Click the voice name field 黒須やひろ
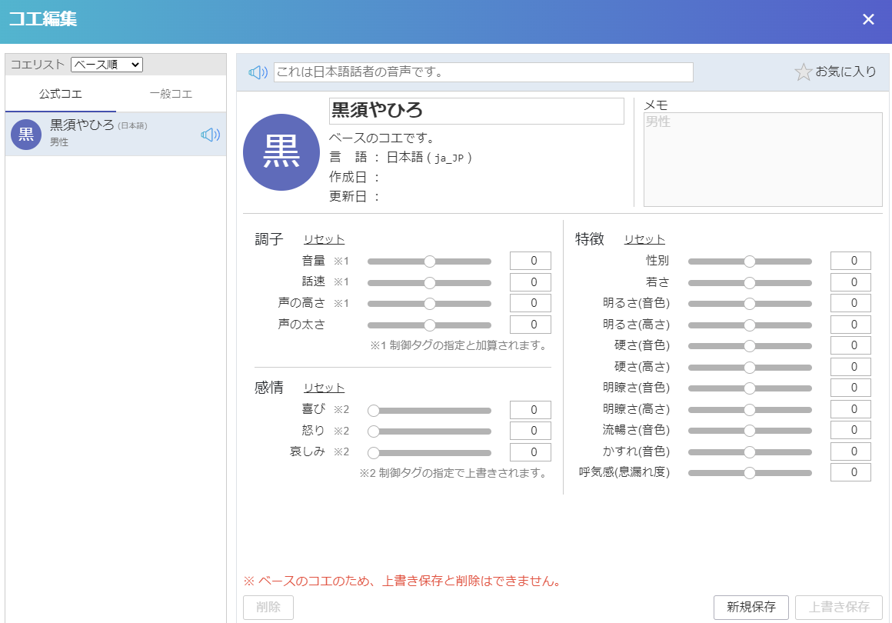This screenshot has width=892, height=623. point(477,111)
